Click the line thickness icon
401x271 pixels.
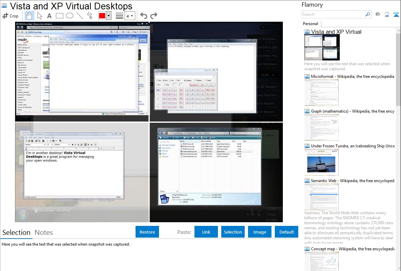(119, 16)
